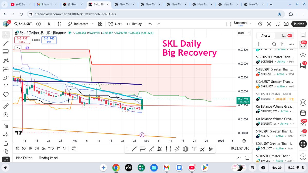Screen dimensions: 308x173
Task: Select the crosshair cursor tool
Action: click(6, 34)
